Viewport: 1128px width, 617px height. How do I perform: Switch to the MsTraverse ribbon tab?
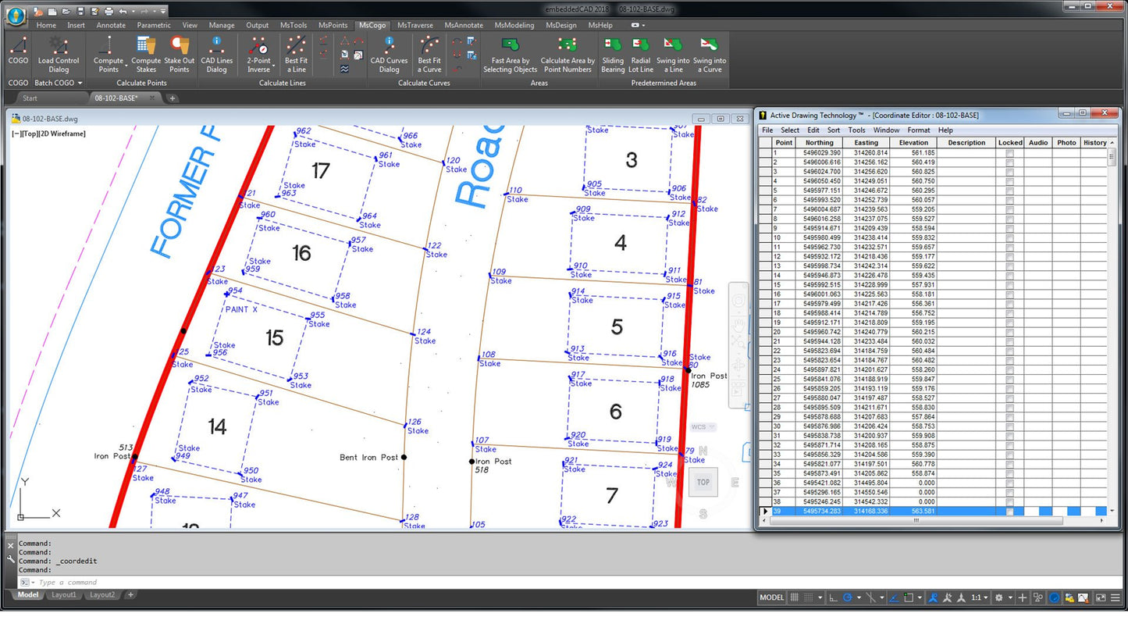point(415,24)
